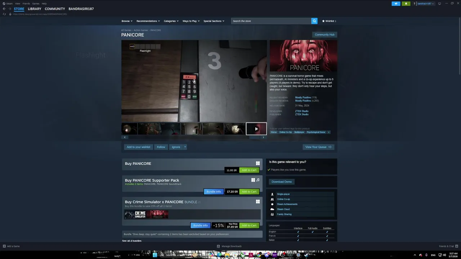
Task: Click the ZTEK Studio publisher link
Action: click(x=302, y=114)
